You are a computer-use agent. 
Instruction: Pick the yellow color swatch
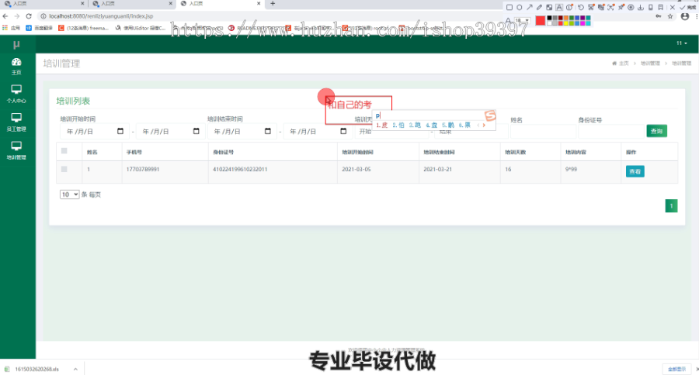566,23
